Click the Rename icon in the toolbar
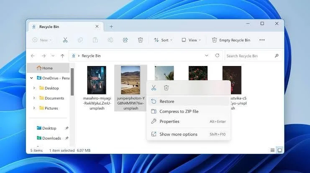 [110, 40]
